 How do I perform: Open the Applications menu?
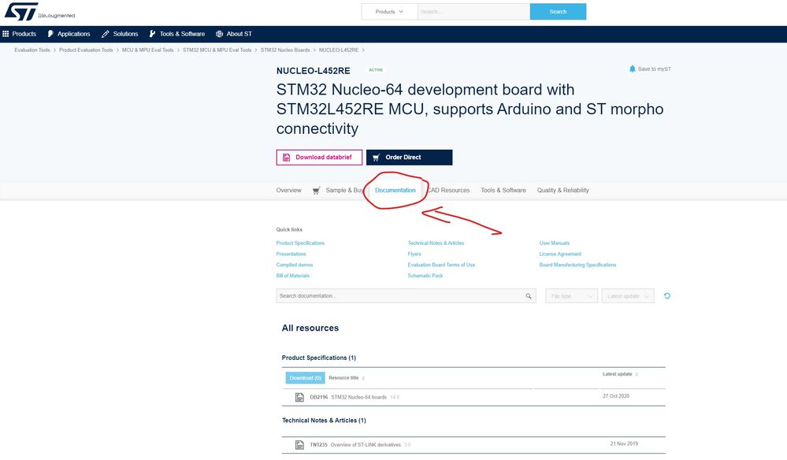74,34
